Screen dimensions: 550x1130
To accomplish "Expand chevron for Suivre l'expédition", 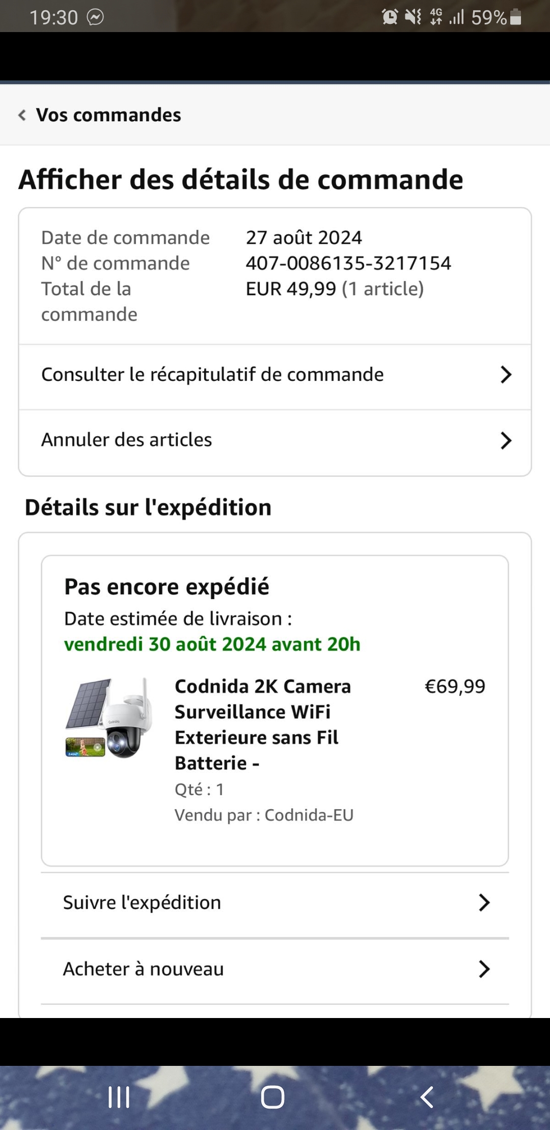I will [484, 902].
